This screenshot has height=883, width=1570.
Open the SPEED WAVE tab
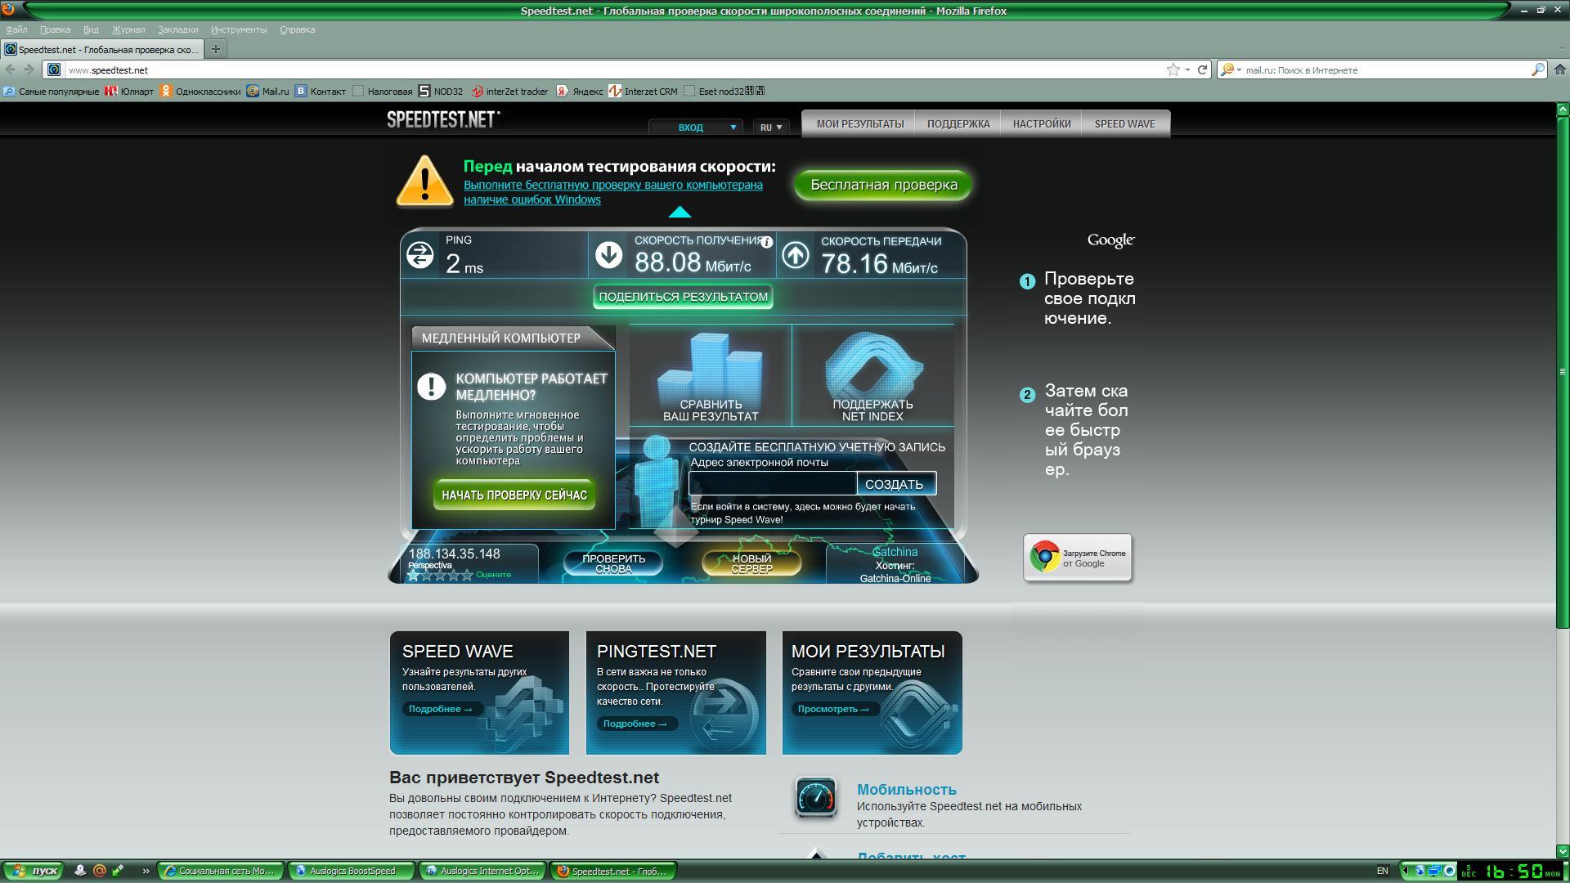pos(1124,124)
